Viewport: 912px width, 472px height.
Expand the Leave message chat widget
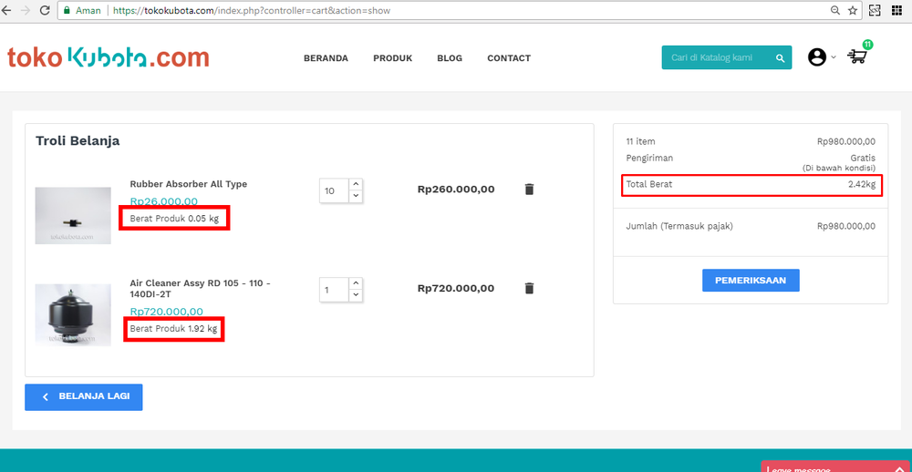[x=836, y=467]
